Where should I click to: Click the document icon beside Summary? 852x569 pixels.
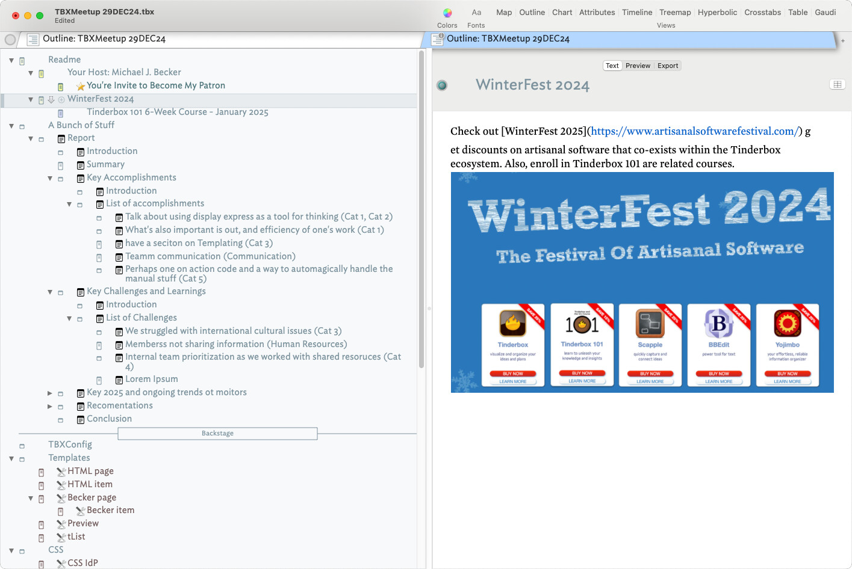81,165
